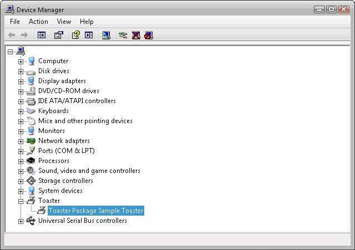This screenshot has width=355, height=250.
Task: Select the Toaster category label
Action: 49,201
